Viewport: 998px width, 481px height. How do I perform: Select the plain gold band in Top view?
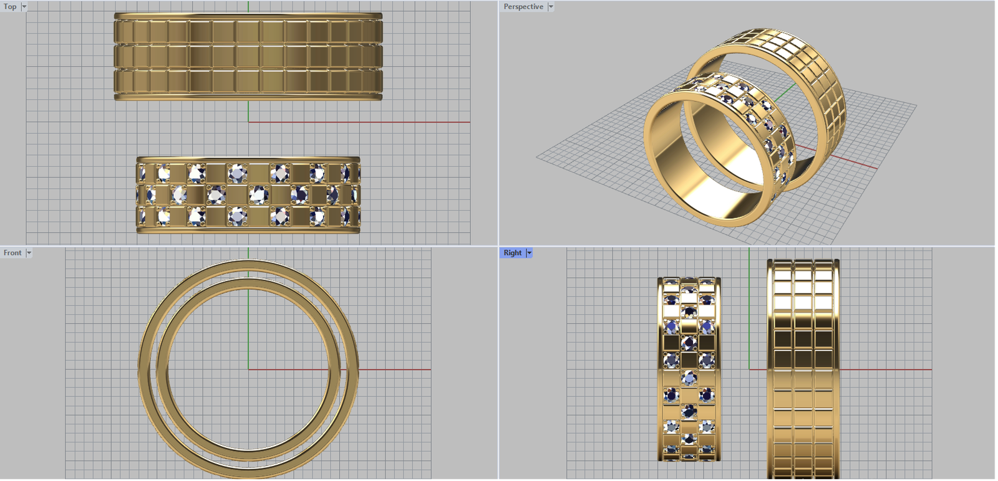coord(248,57)
